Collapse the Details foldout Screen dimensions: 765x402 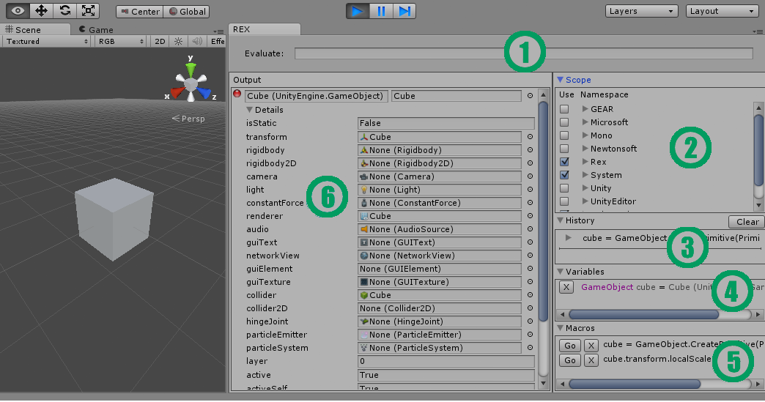click(249, 110)
